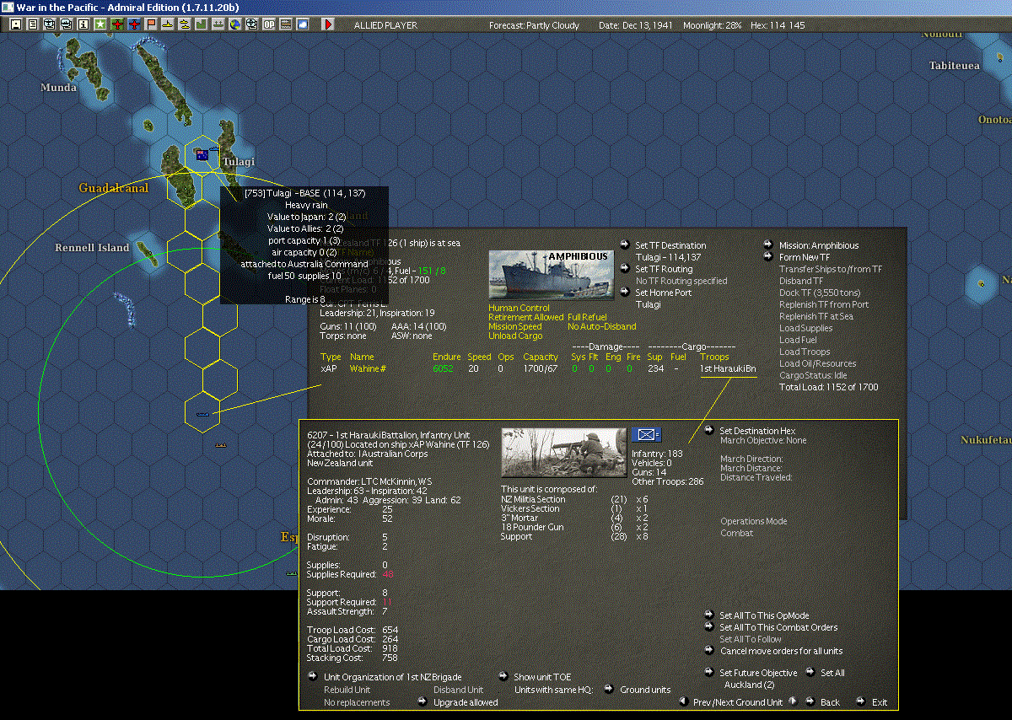Click the globe toolbar icon

(234, 24)
